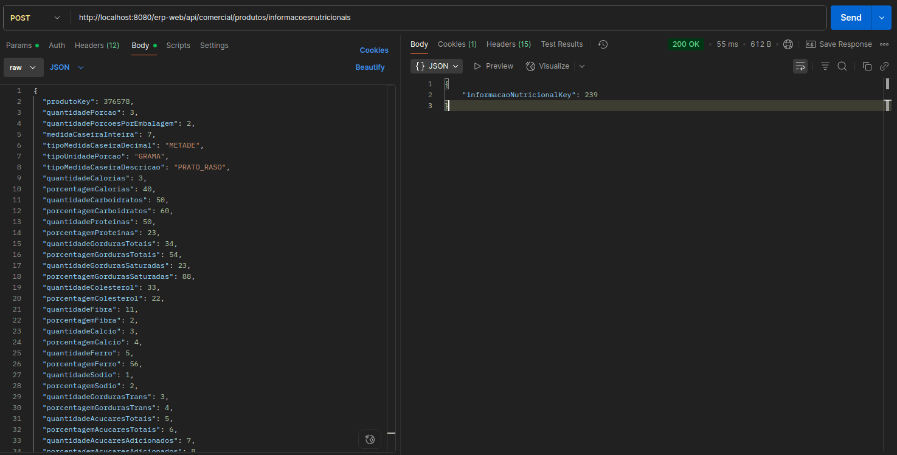This screenshot has width=897, height=455.
Task: Click the "informacaoNutricionalKey" line in the response
Action: click(530, 95)
